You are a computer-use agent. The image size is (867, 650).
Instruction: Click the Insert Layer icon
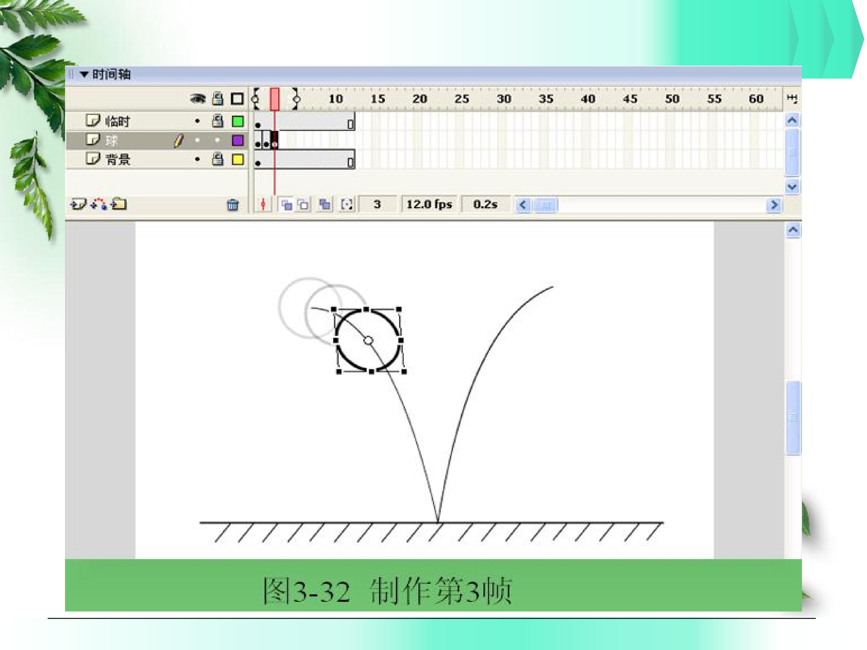[78, 204]
